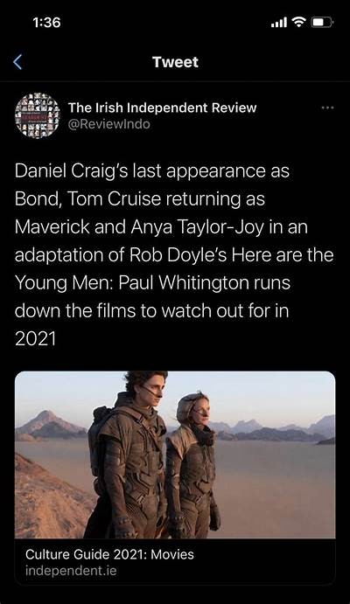Open the Dune desert preview image
This screenshot has width=350, height=604.
click(175, 455)
